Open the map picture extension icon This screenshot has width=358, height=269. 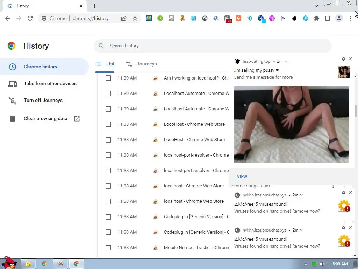(x=149, y=18)
